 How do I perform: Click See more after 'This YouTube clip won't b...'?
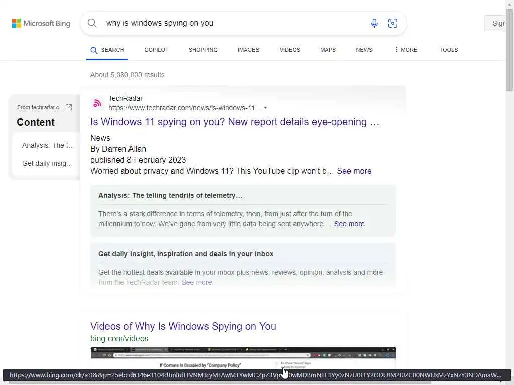[354, 171]
